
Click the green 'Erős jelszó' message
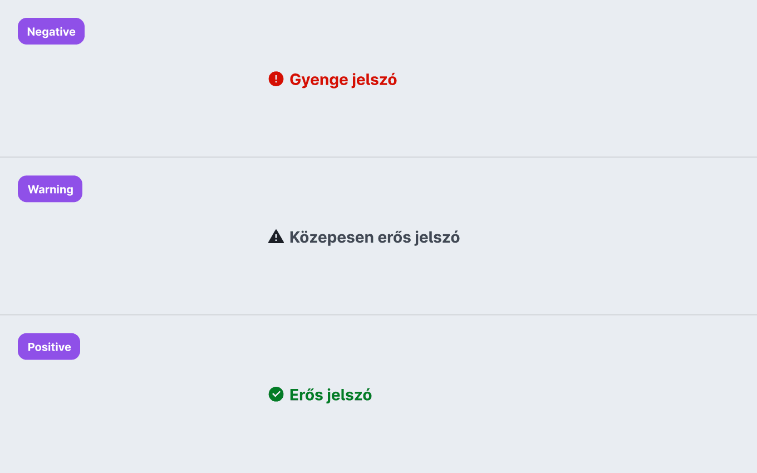coord(331,395)
